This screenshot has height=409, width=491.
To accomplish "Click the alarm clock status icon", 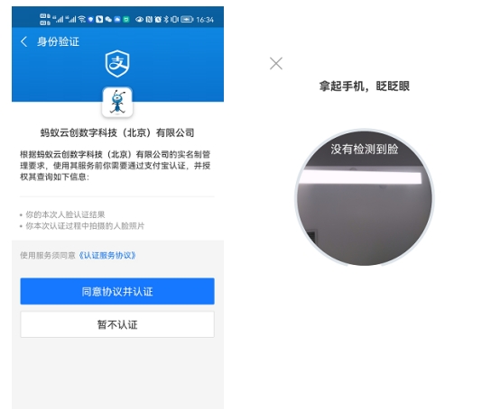I will point(158,20).
